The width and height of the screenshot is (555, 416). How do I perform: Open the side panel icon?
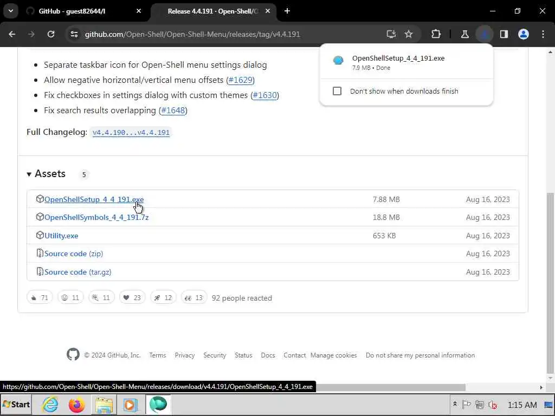504,34
